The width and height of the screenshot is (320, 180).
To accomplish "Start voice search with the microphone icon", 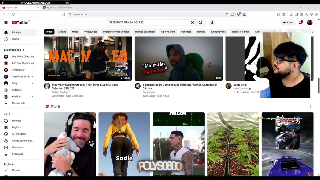I will coord(212,22).
